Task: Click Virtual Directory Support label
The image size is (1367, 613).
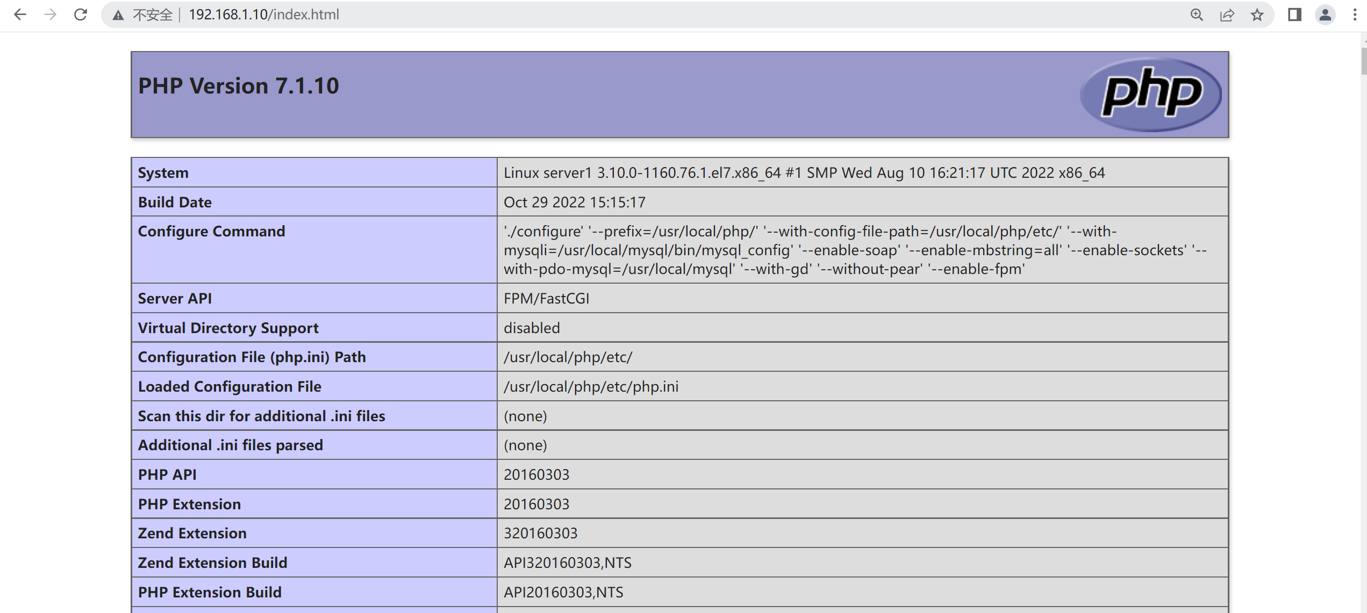Action: (228, 328)
